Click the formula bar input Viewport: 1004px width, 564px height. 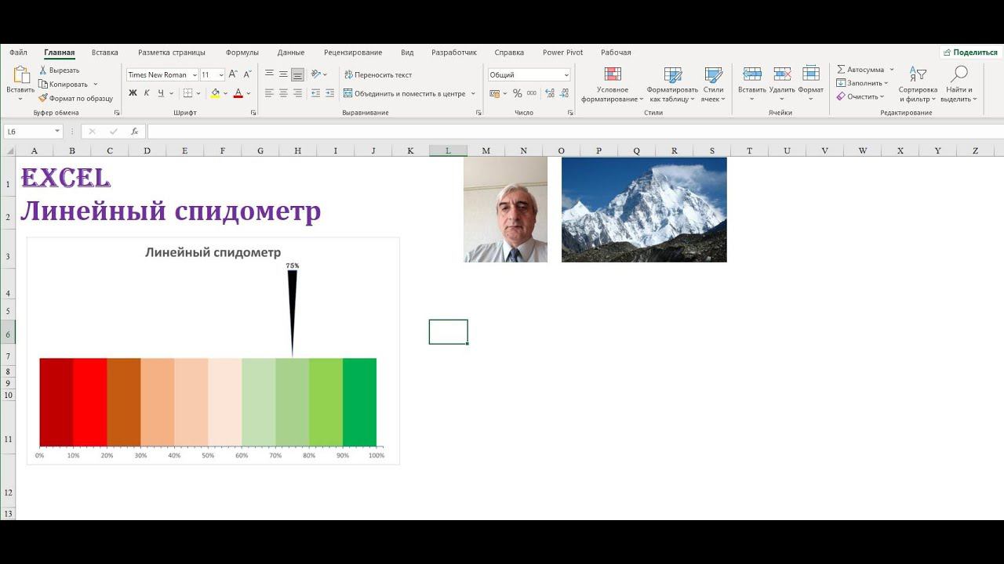coord(575,132)
